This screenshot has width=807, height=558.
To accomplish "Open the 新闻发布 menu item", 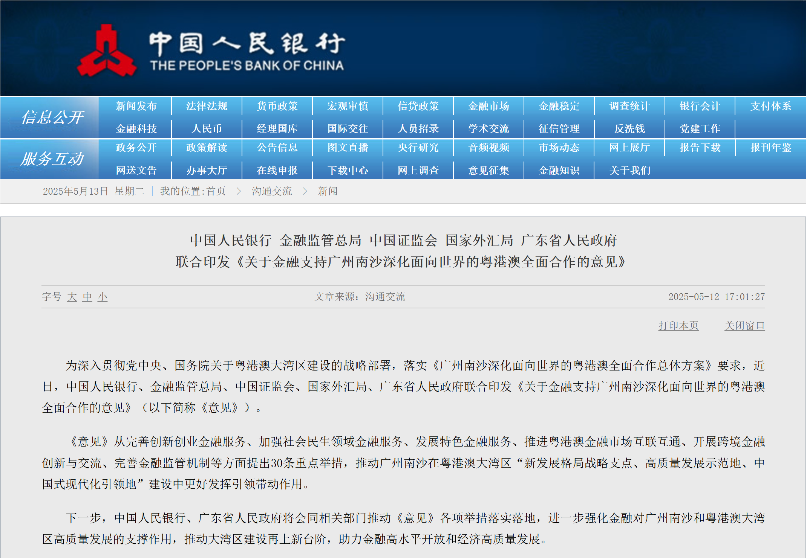I will tap(136, 106).
